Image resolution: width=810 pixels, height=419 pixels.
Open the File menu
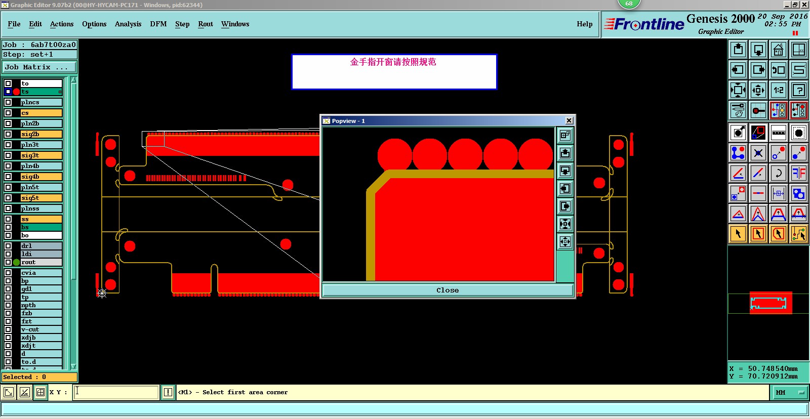(x=14, y=24)
